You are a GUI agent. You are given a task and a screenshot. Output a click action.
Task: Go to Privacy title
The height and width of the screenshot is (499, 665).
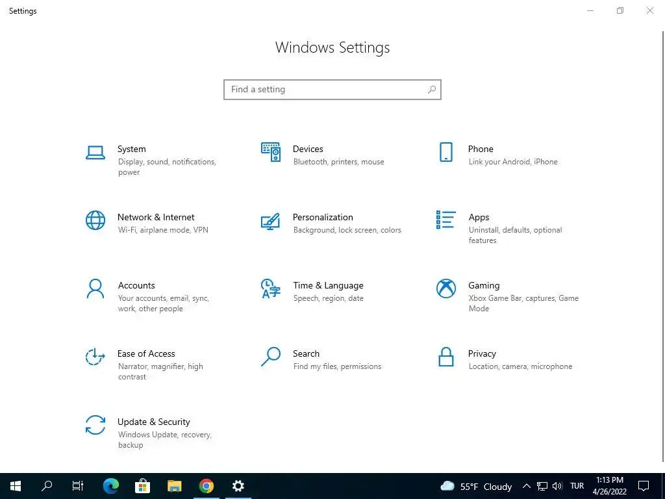pos(482,354)
